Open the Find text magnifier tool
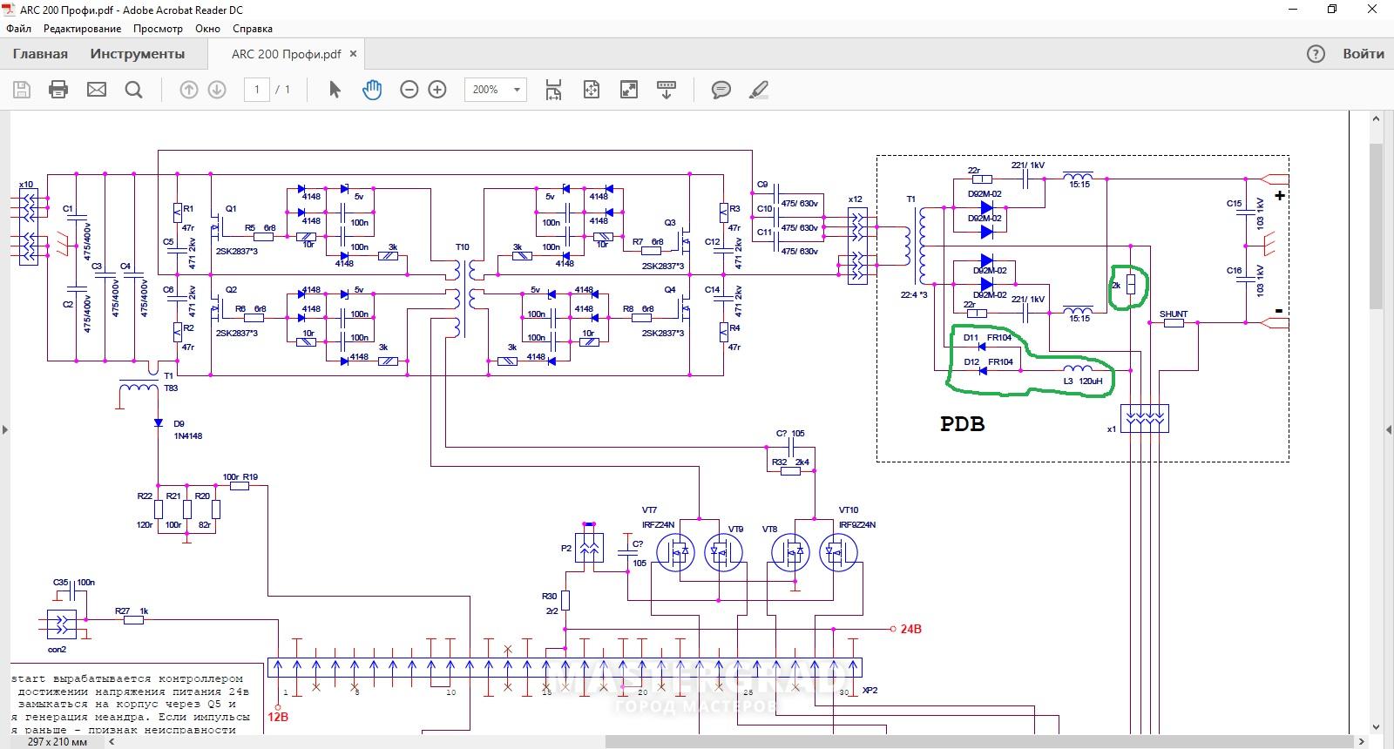Screen dimensions: 1394x749 click(134, 90)
